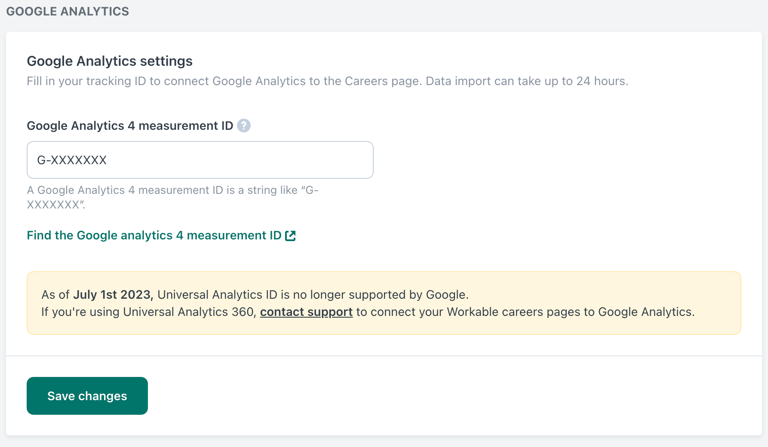Click the Save changes button
The height and width of the screenshot is (447, 768).
(87, 396)
